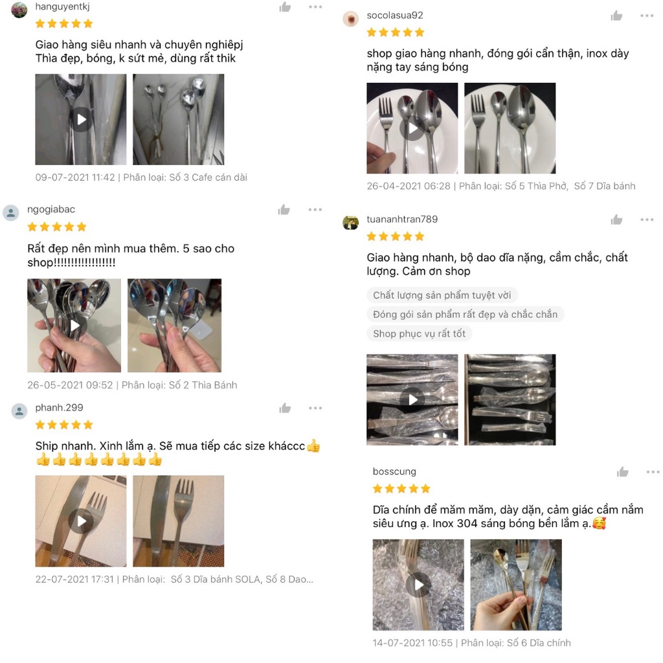The height and width of the screenshot is (663, 663).
Task: Select tag 'Shop phục vụ rất tốt'
Action: 419,333
